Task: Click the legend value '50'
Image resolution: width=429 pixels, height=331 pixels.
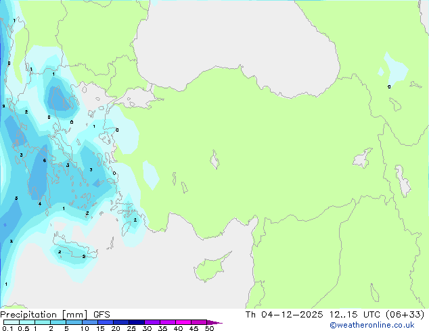Action: [x=210, y=328]
